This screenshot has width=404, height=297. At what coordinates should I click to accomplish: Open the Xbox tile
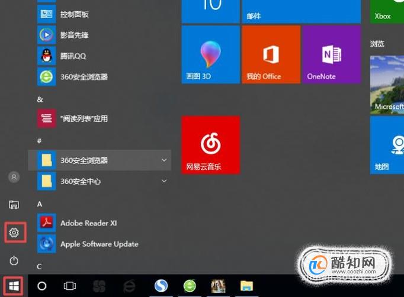(387, 12)
